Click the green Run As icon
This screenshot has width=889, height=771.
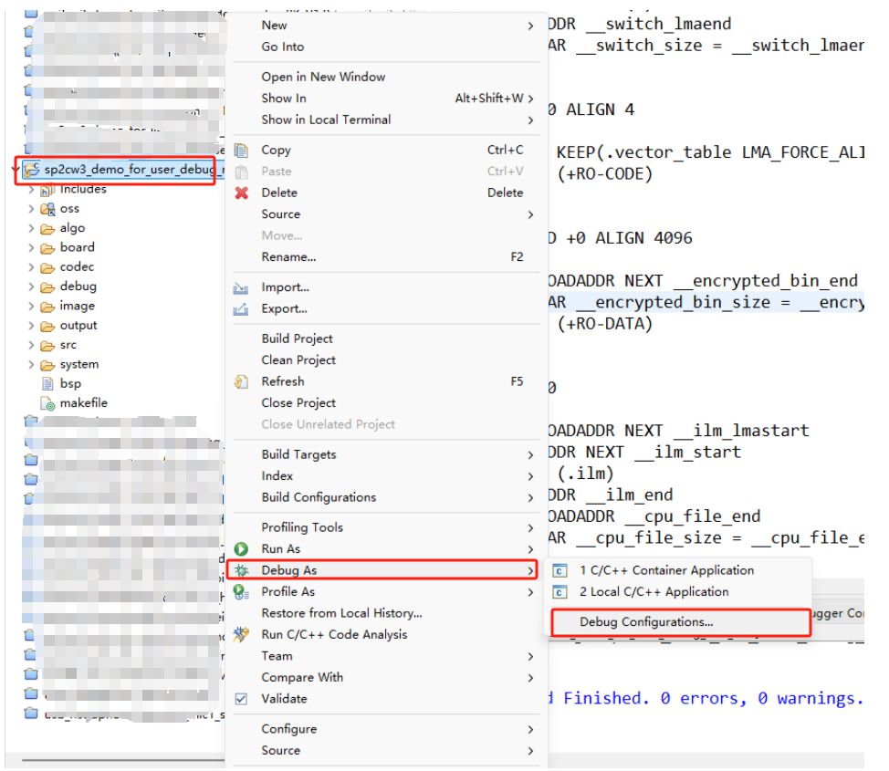(242, 549)
